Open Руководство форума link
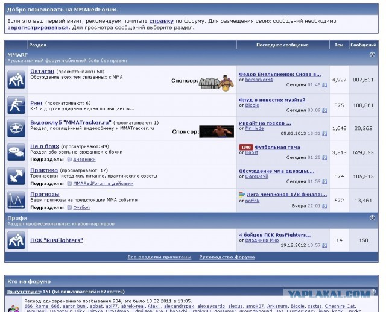This screenshot has width=386, height=312. point(227,257)
